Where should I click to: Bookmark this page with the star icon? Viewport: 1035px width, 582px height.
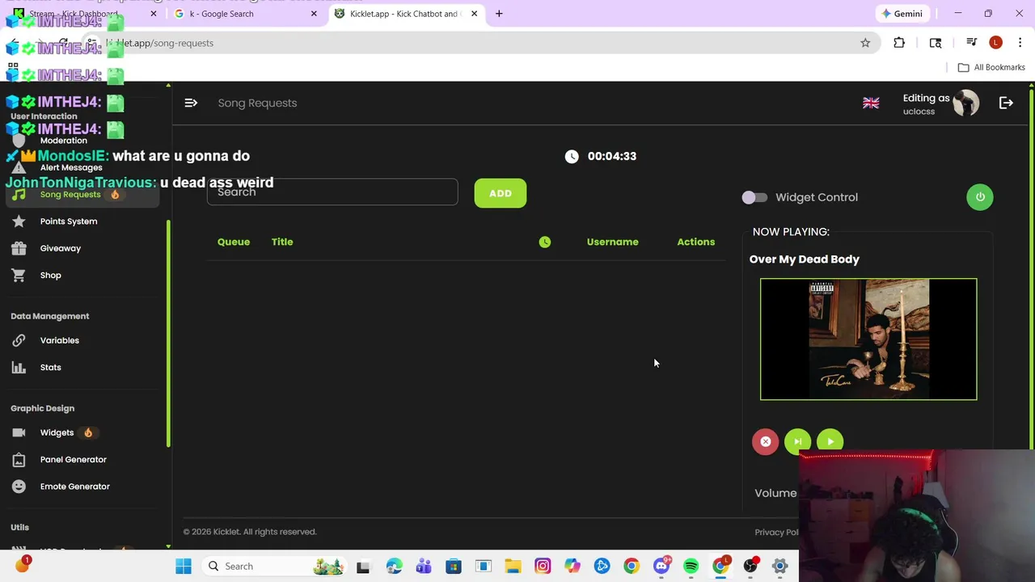(x=865, y=43)
